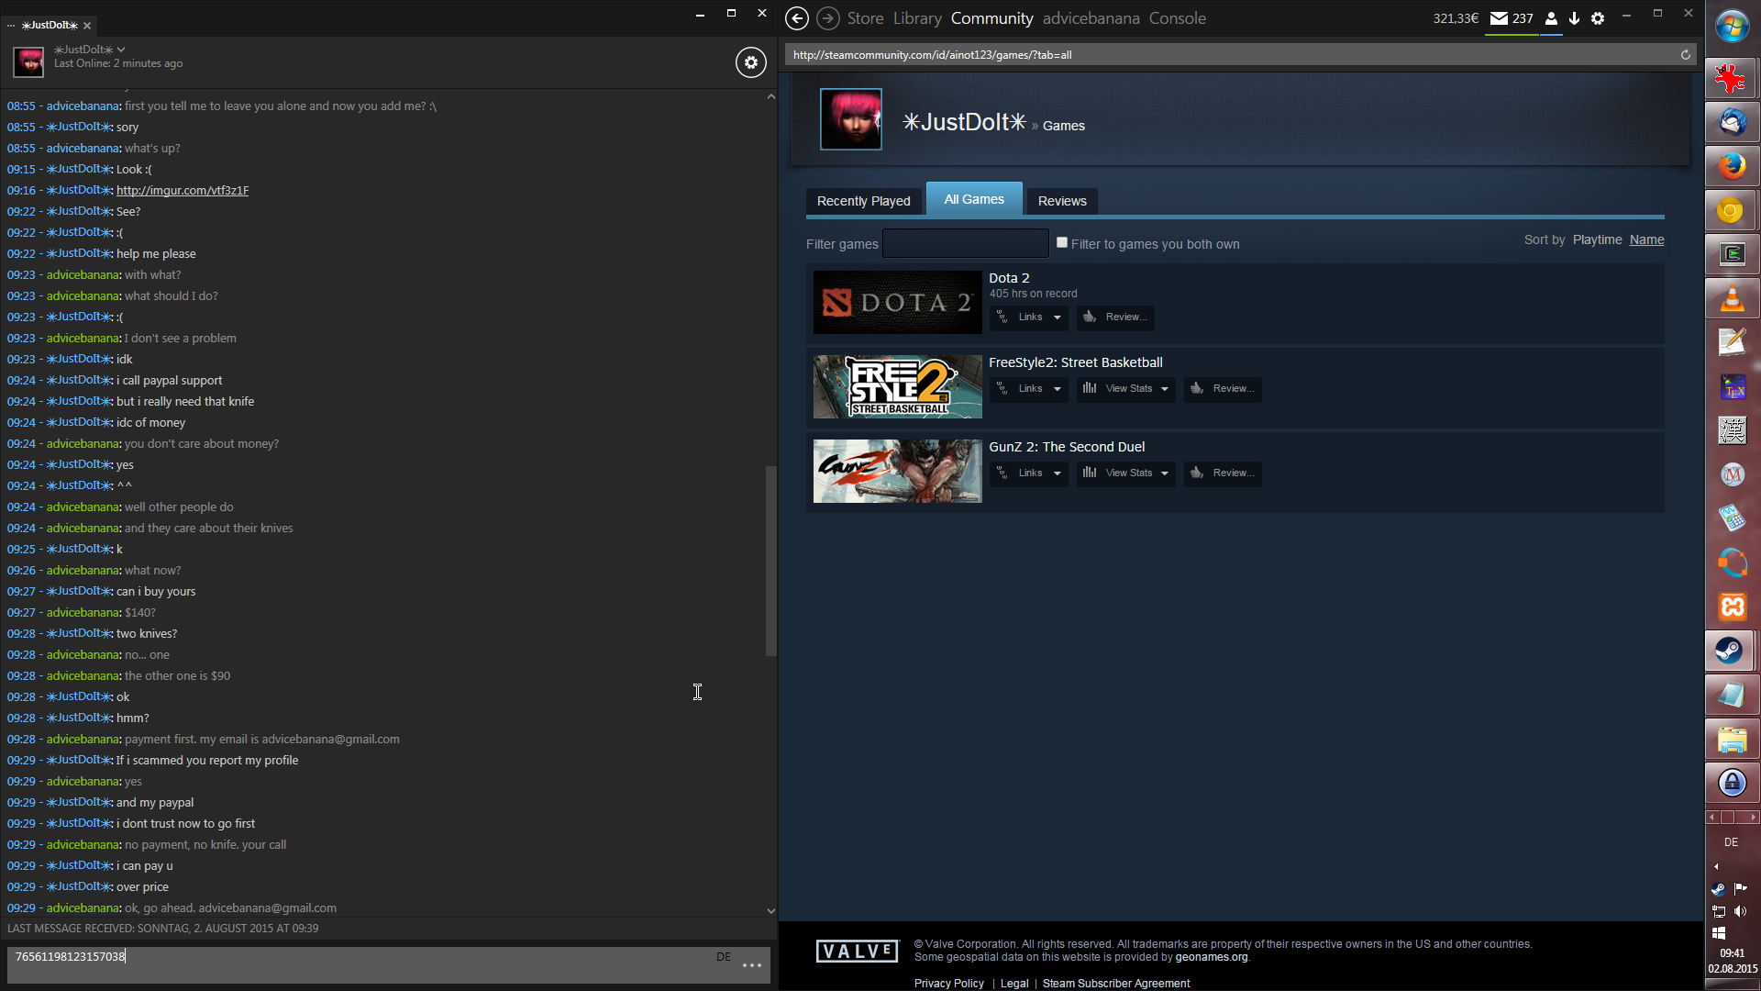1761x991 pixels.
Task: Click the reload page icon in the URL bar
Action: coord(1685,55)
